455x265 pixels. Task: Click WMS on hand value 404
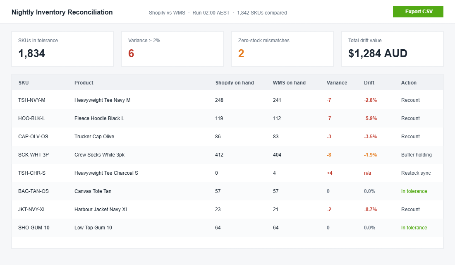(x=277, y=155)
